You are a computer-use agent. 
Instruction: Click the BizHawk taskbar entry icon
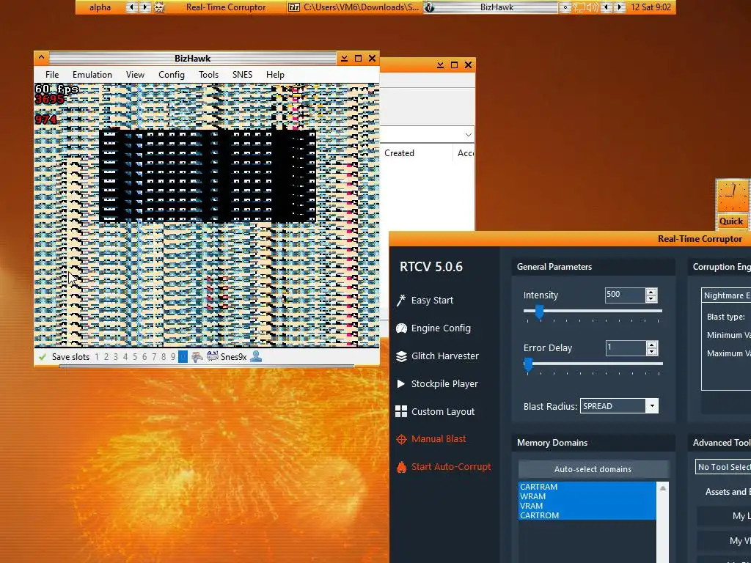(x=430, y=7)
